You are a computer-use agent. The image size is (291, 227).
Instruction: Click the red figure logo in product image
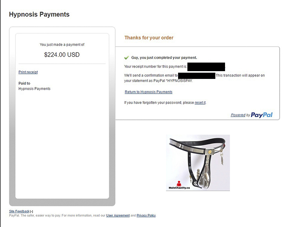click(179, 183)
